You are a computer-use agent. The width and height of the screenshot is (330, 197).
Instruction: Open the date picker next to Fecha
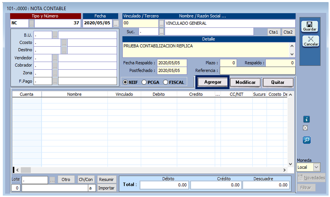[116, 24]
